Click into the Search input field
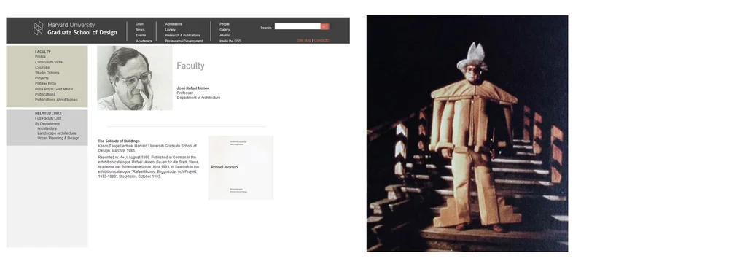The height and width of the screenshot is (280, 729). [297, 26]
